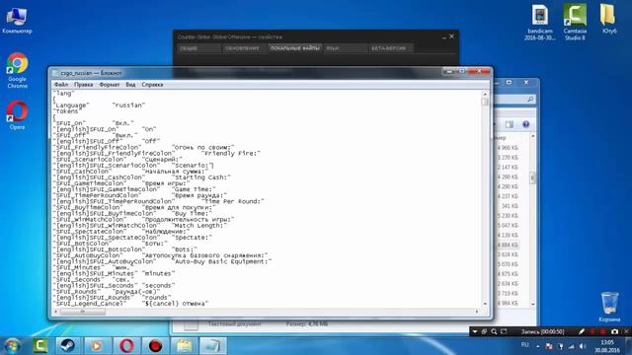Image resolution: width=632 pixels, height=355 pixels.
Task: Click Notepad horizontal scrollbar thumb
Action: (x=83, y=312)
